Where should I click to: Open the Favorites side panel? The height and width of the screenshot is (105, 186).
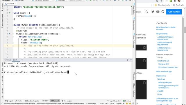click(x=2, y=93)
